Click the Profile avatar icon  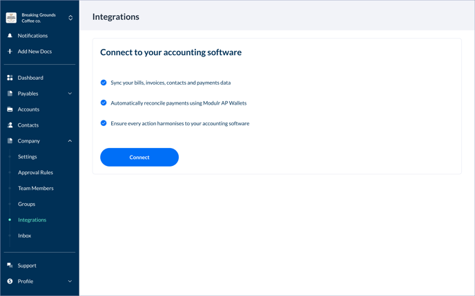10,282
